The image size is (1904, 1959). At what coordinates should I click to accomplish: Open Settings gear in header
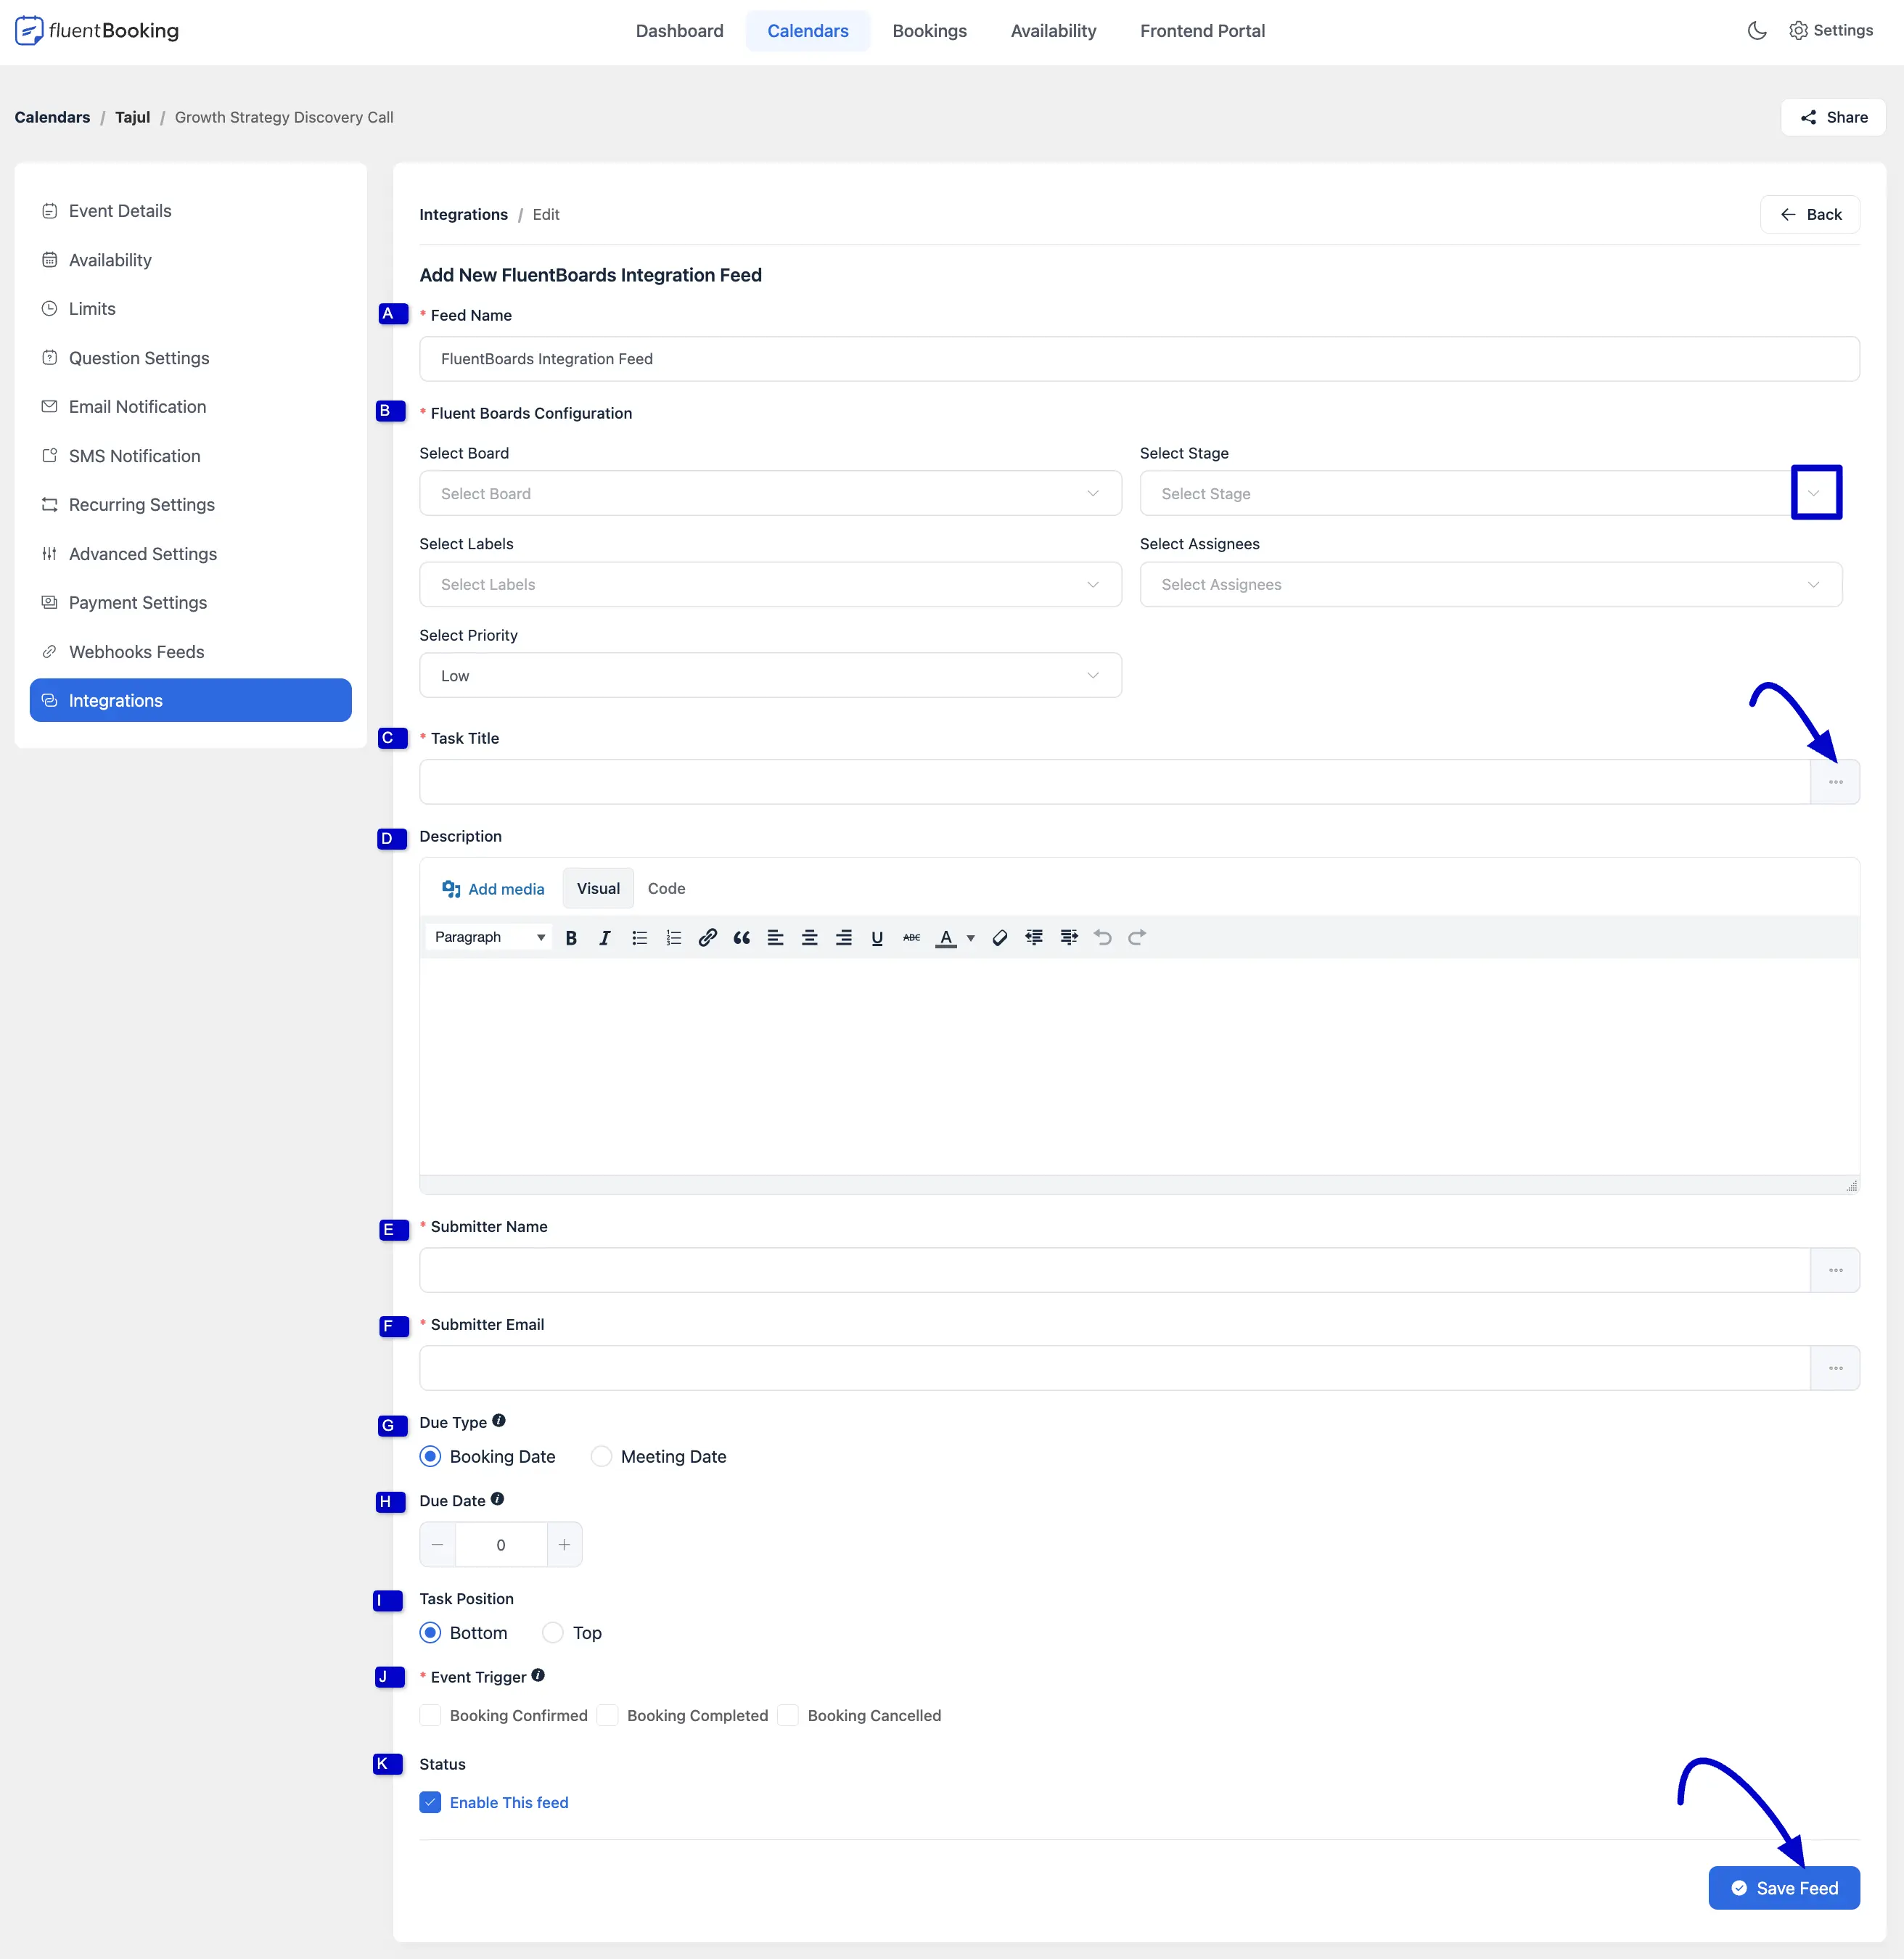1831,31
